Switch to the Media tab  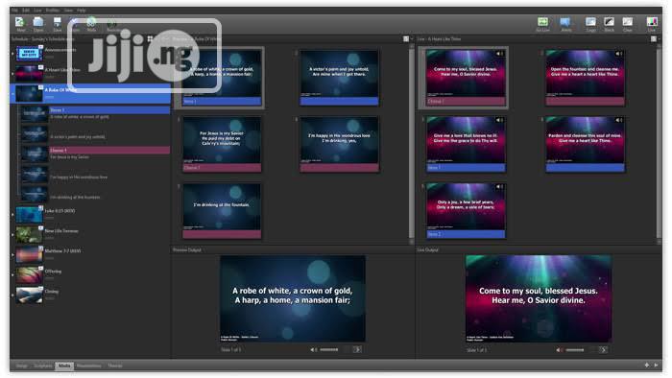pos(64,366)
